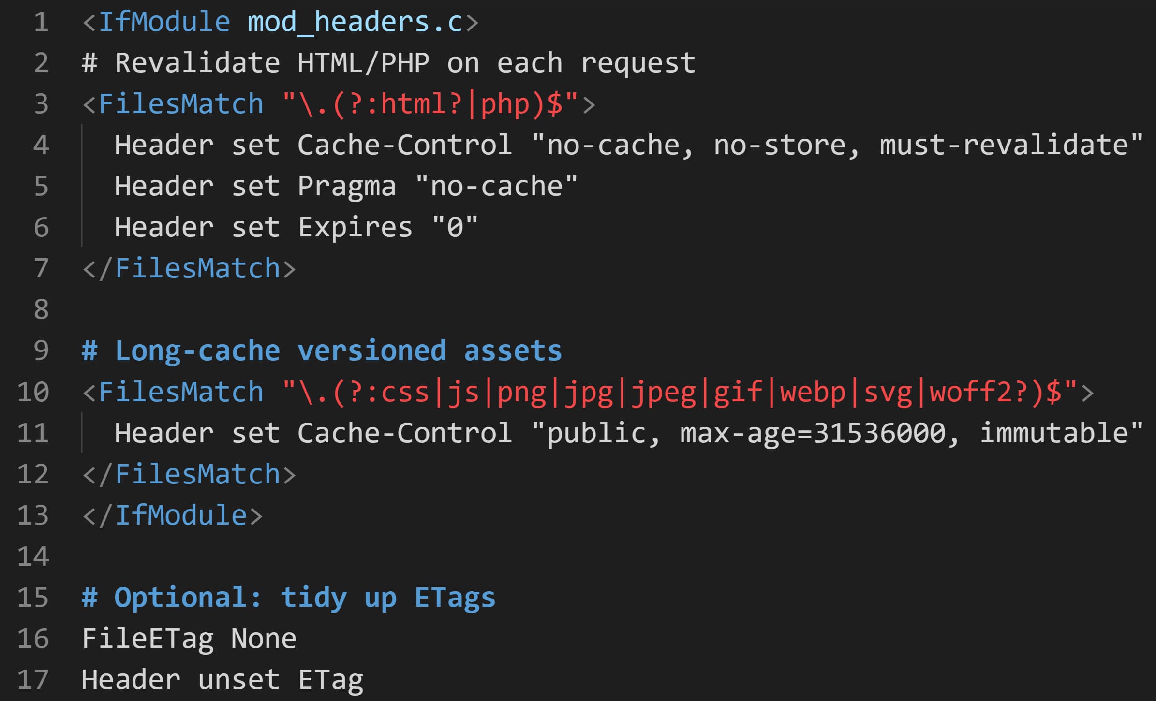Click the closing "IfModule" tag on line 13
This screenshot has width=1156, height=701.
click(180, 515)
